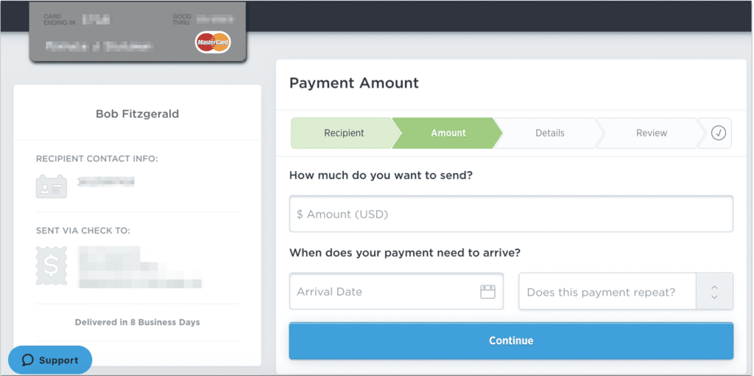
Task: Click the recipient contact card icon
Action: (x=52, y=186)
